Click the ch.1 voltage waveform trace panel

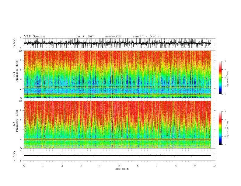[119, 43]
